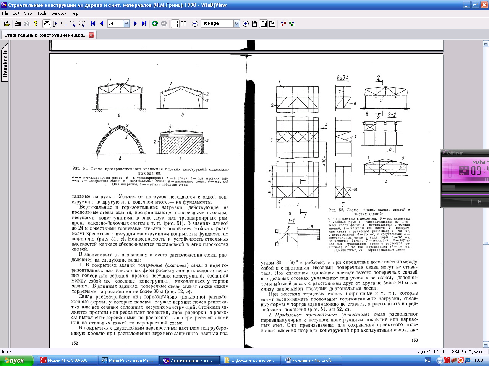Click the Find binoculars icon
Viewport: 489px width, 366px height.
coord(26,24)
